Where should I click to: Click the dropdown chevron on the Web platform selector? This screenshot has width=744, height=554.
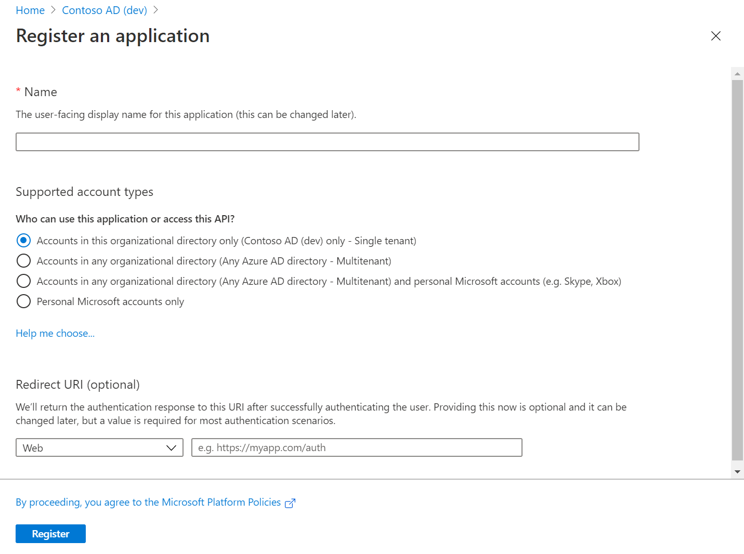pos(172,447)
